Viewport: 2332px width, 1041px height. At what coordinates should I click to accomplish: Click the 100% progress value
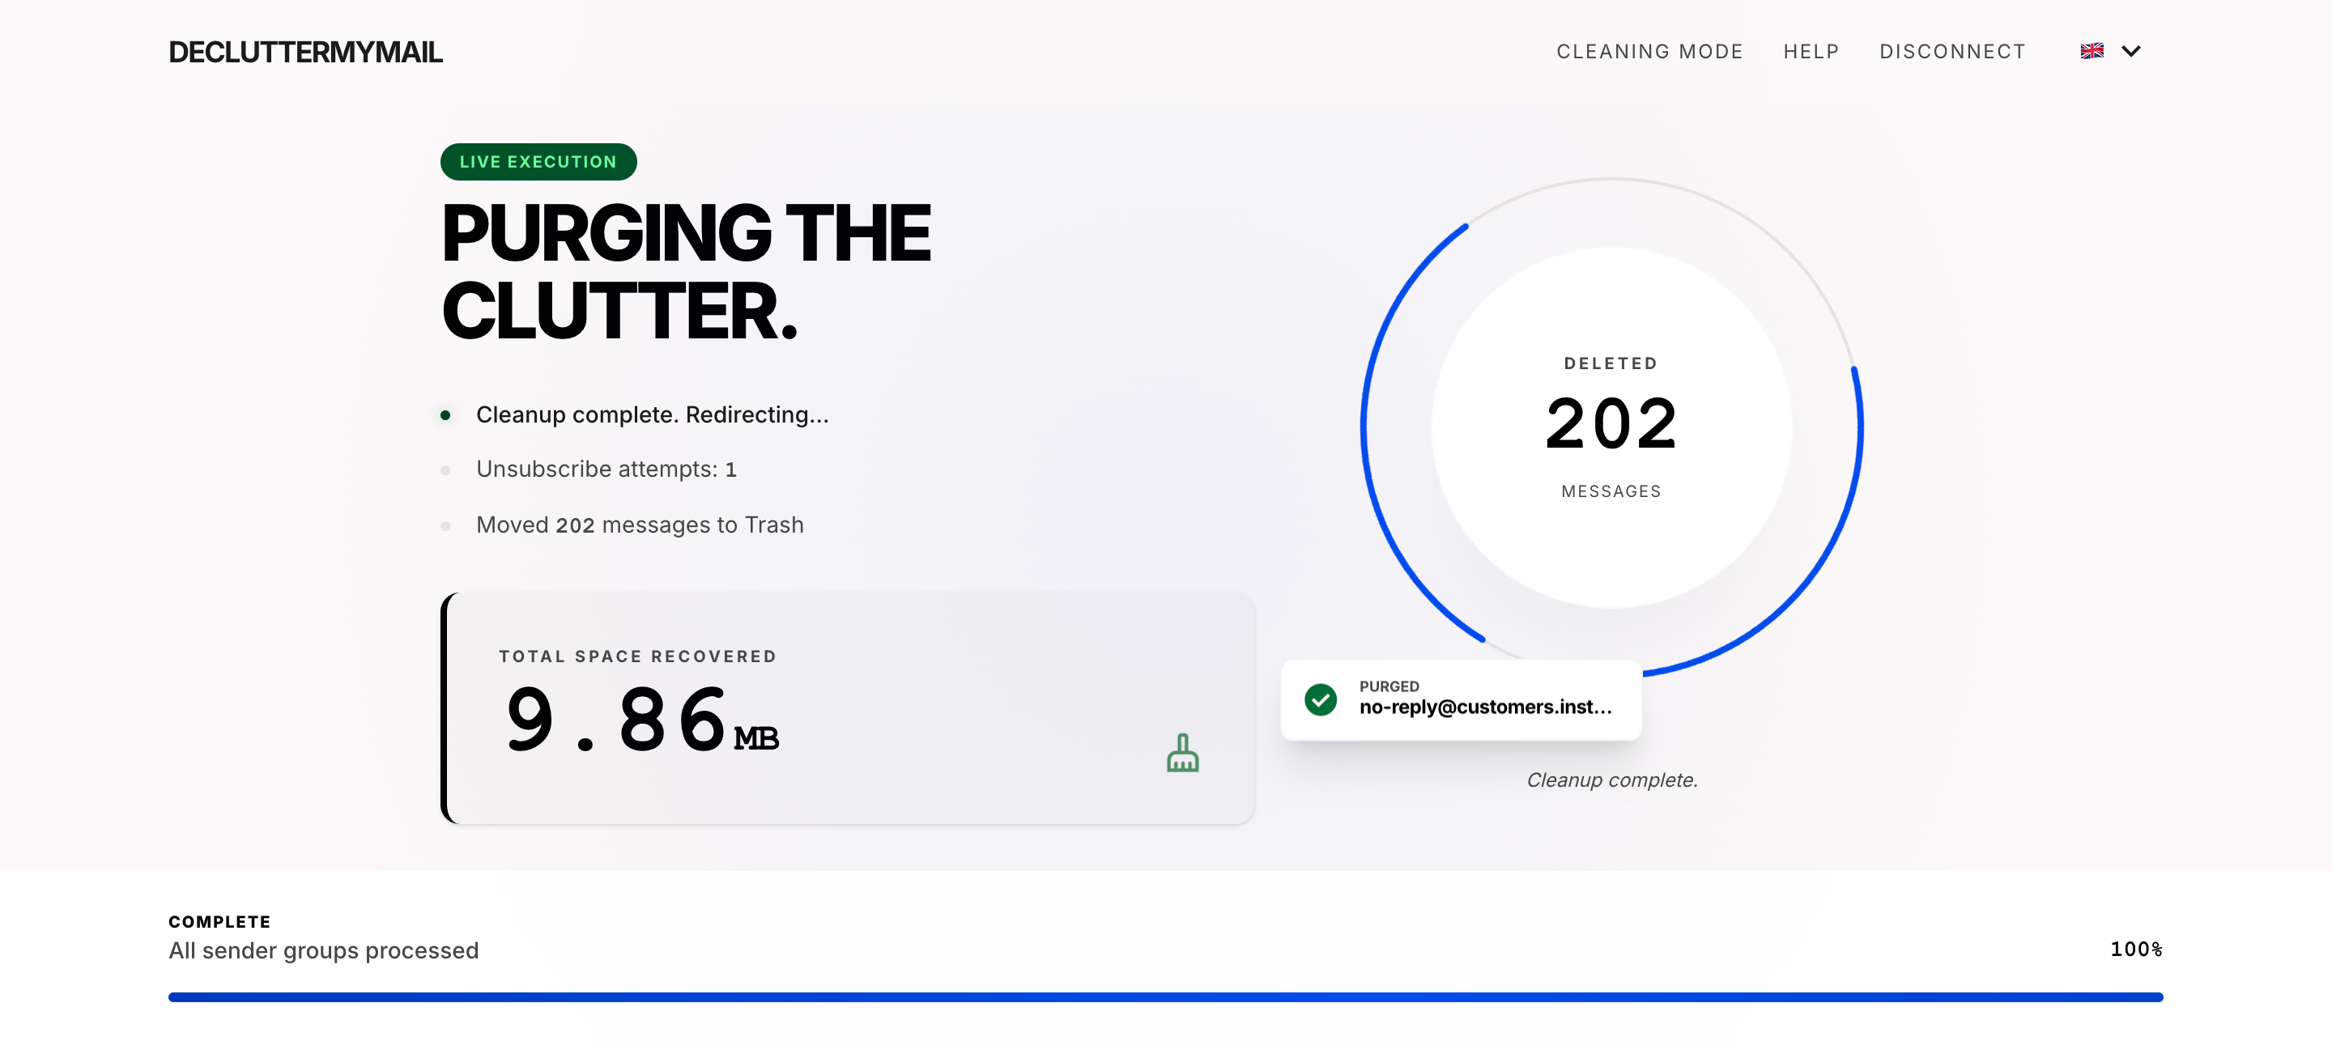[2135, 949]
